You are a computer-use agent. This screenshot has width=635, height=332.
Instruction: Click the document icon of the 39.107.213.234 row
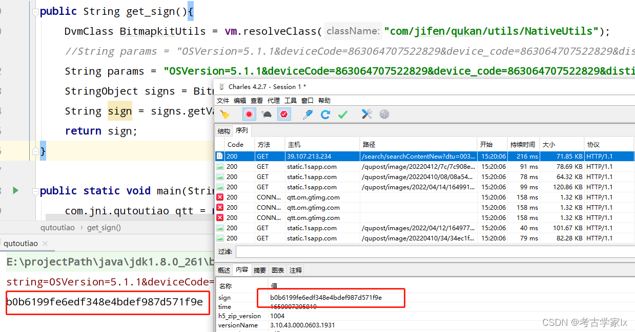point(220,156)
